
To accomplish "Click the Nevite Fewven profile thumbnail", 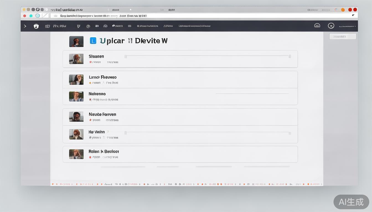I will click(76, 117).
